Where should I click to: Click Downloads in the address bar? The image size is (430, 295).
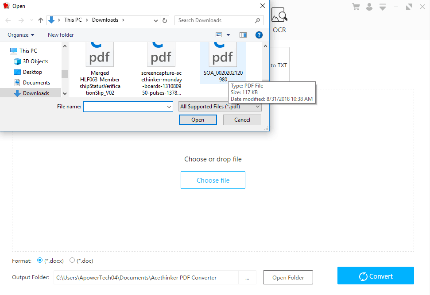(105, 20)
